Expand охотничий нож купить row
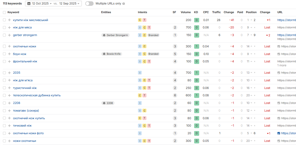 point(9,118)
